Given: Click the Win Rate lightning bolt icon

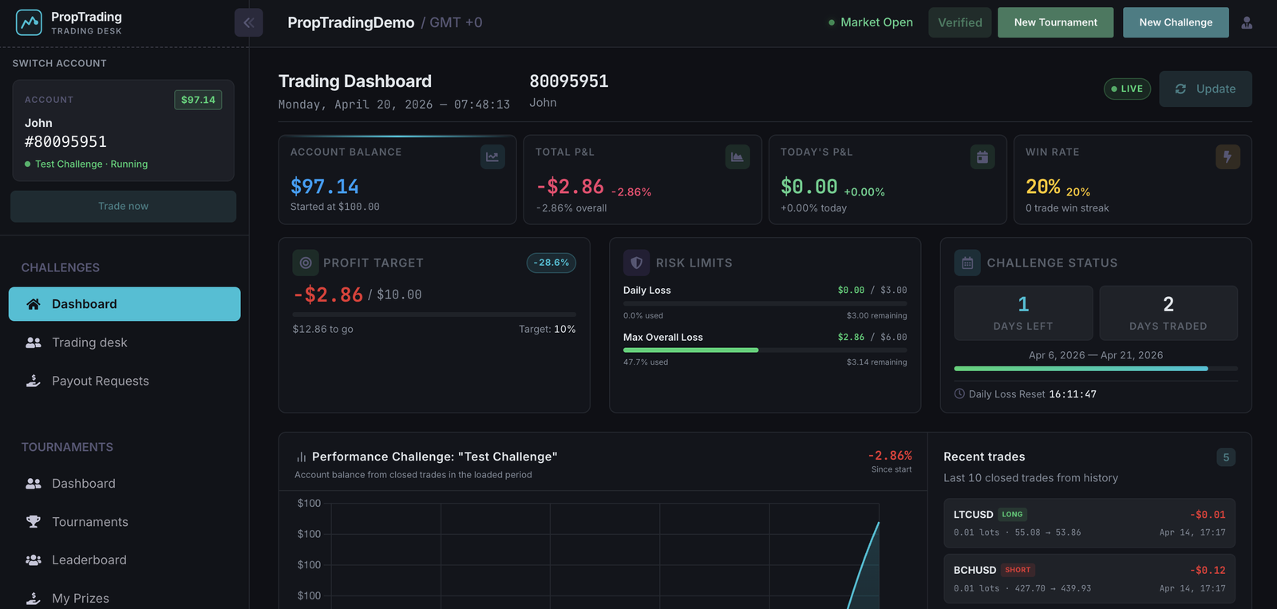Looking at the screenshot, I should click(x=1228, y=157).
